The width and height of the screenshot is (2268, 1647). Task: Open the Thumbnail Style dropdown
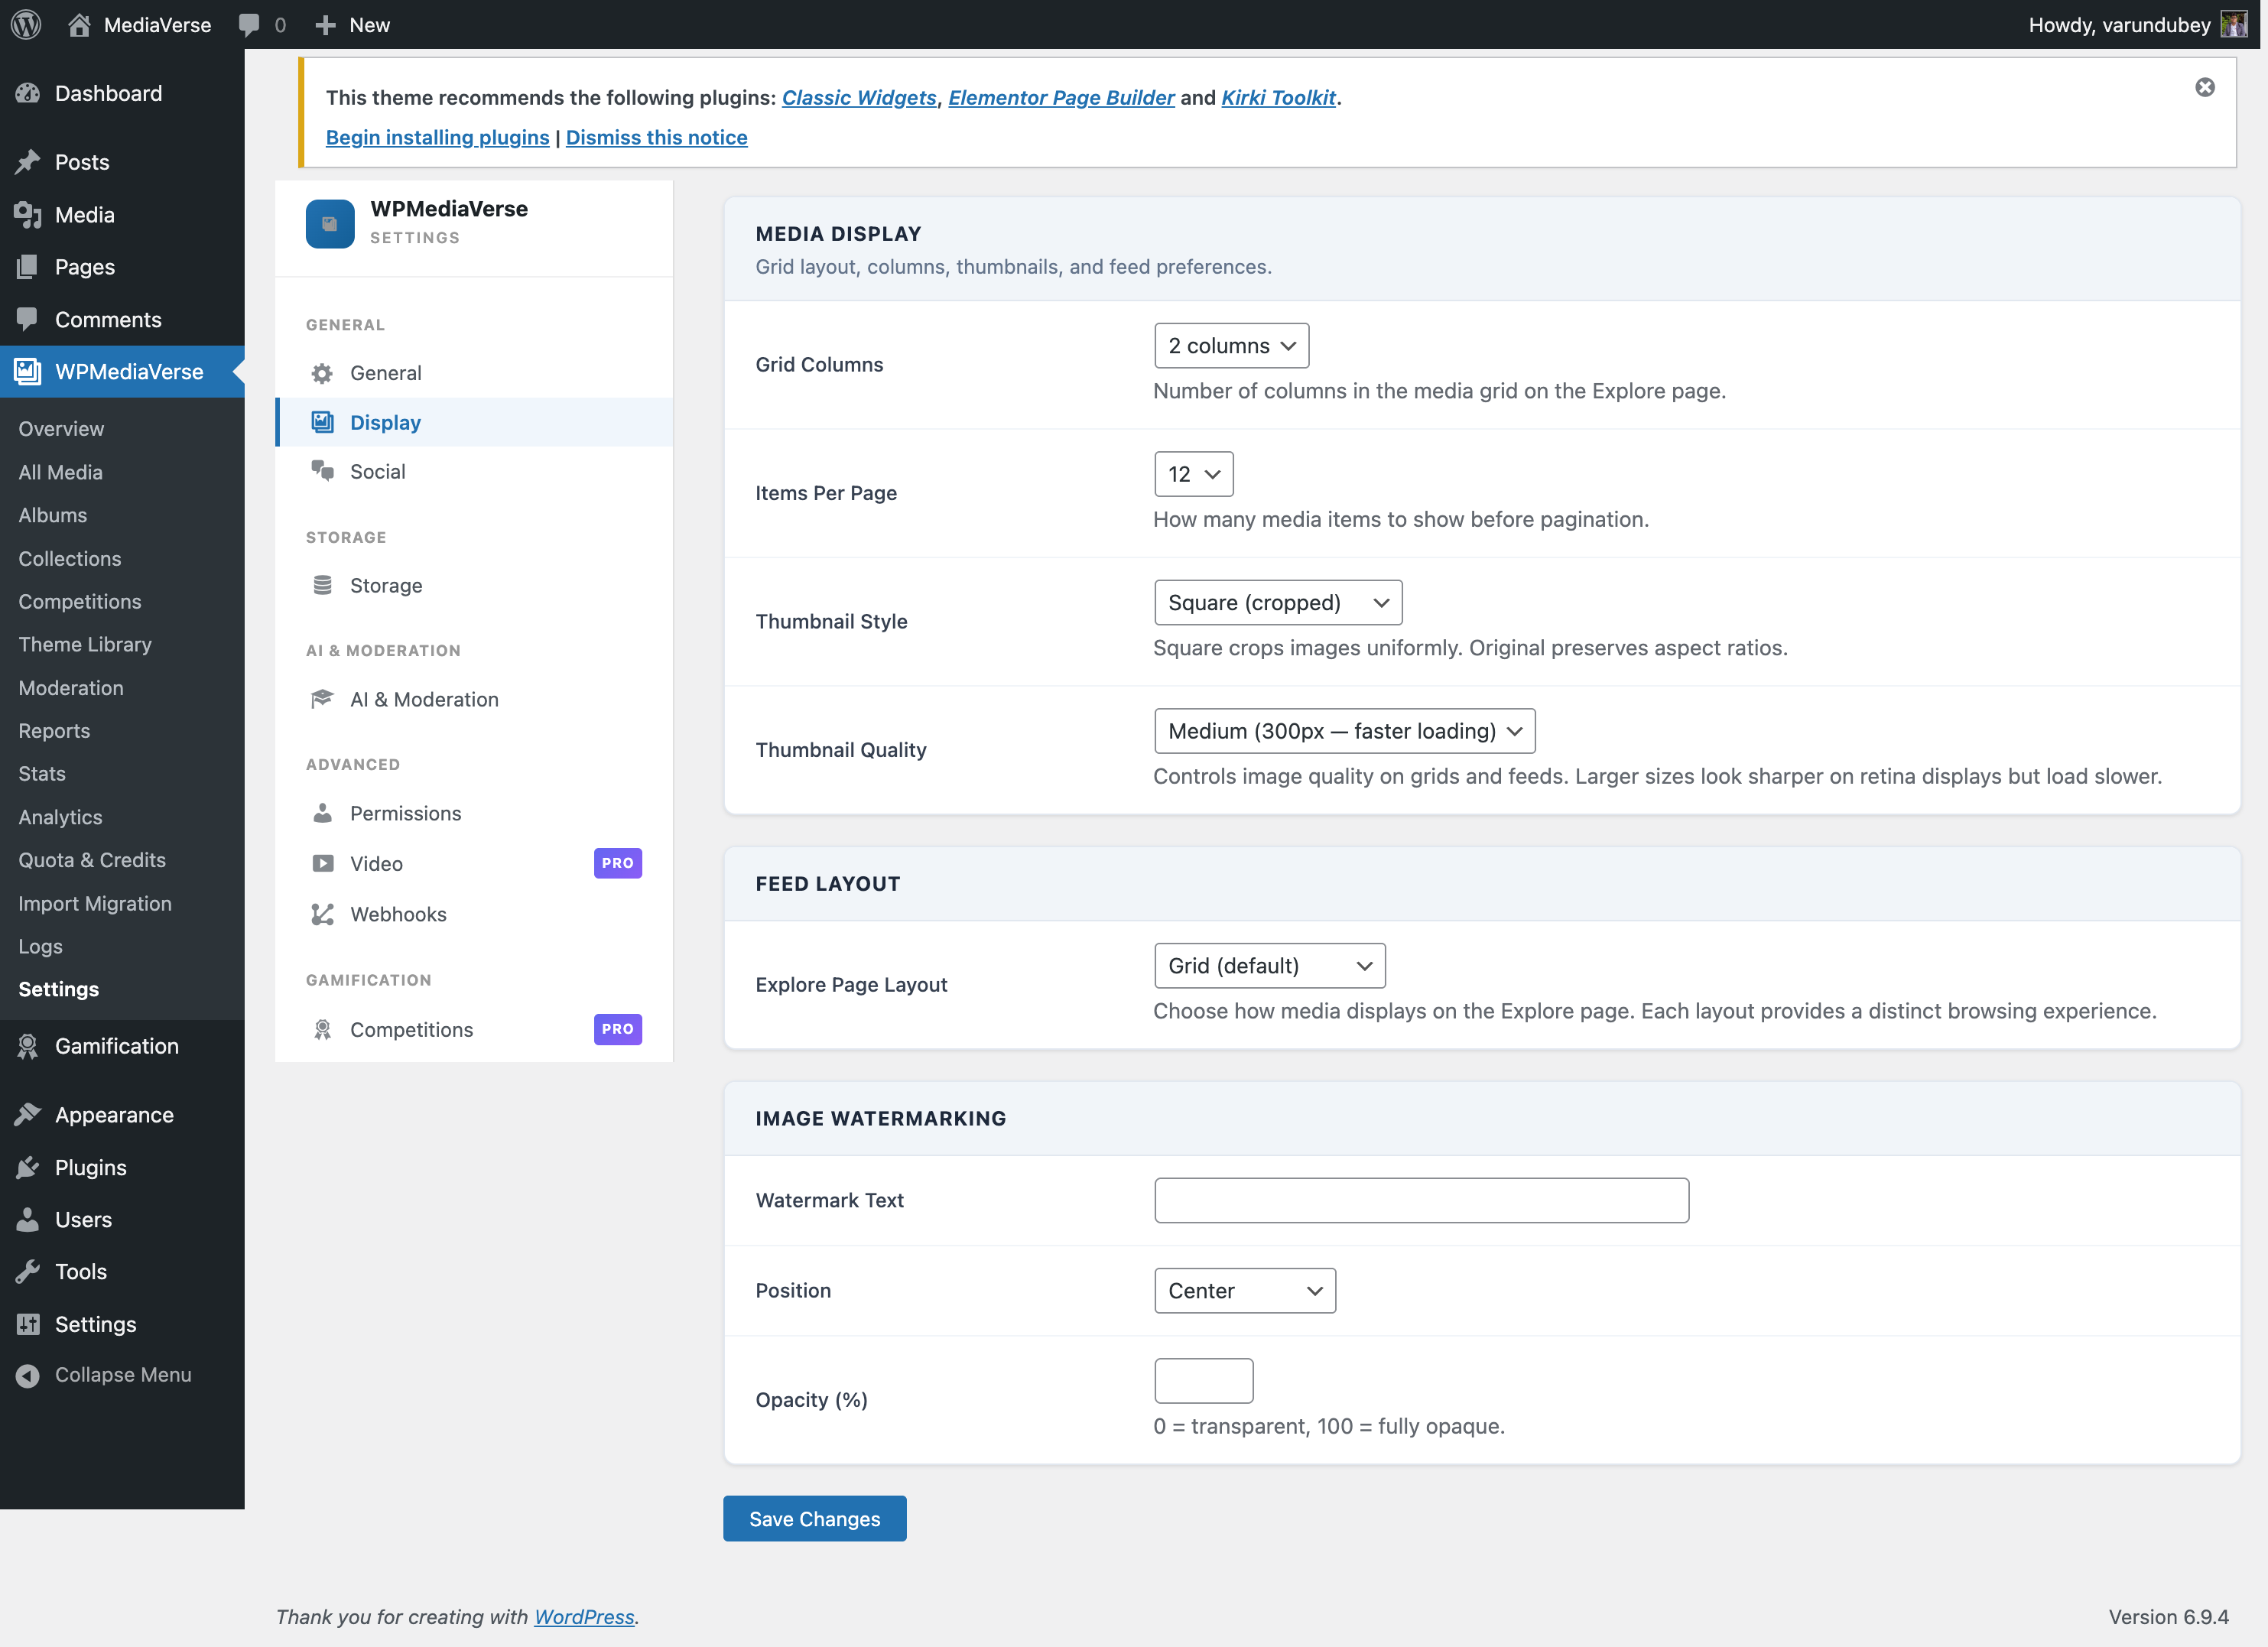[x=1278, y=602]
